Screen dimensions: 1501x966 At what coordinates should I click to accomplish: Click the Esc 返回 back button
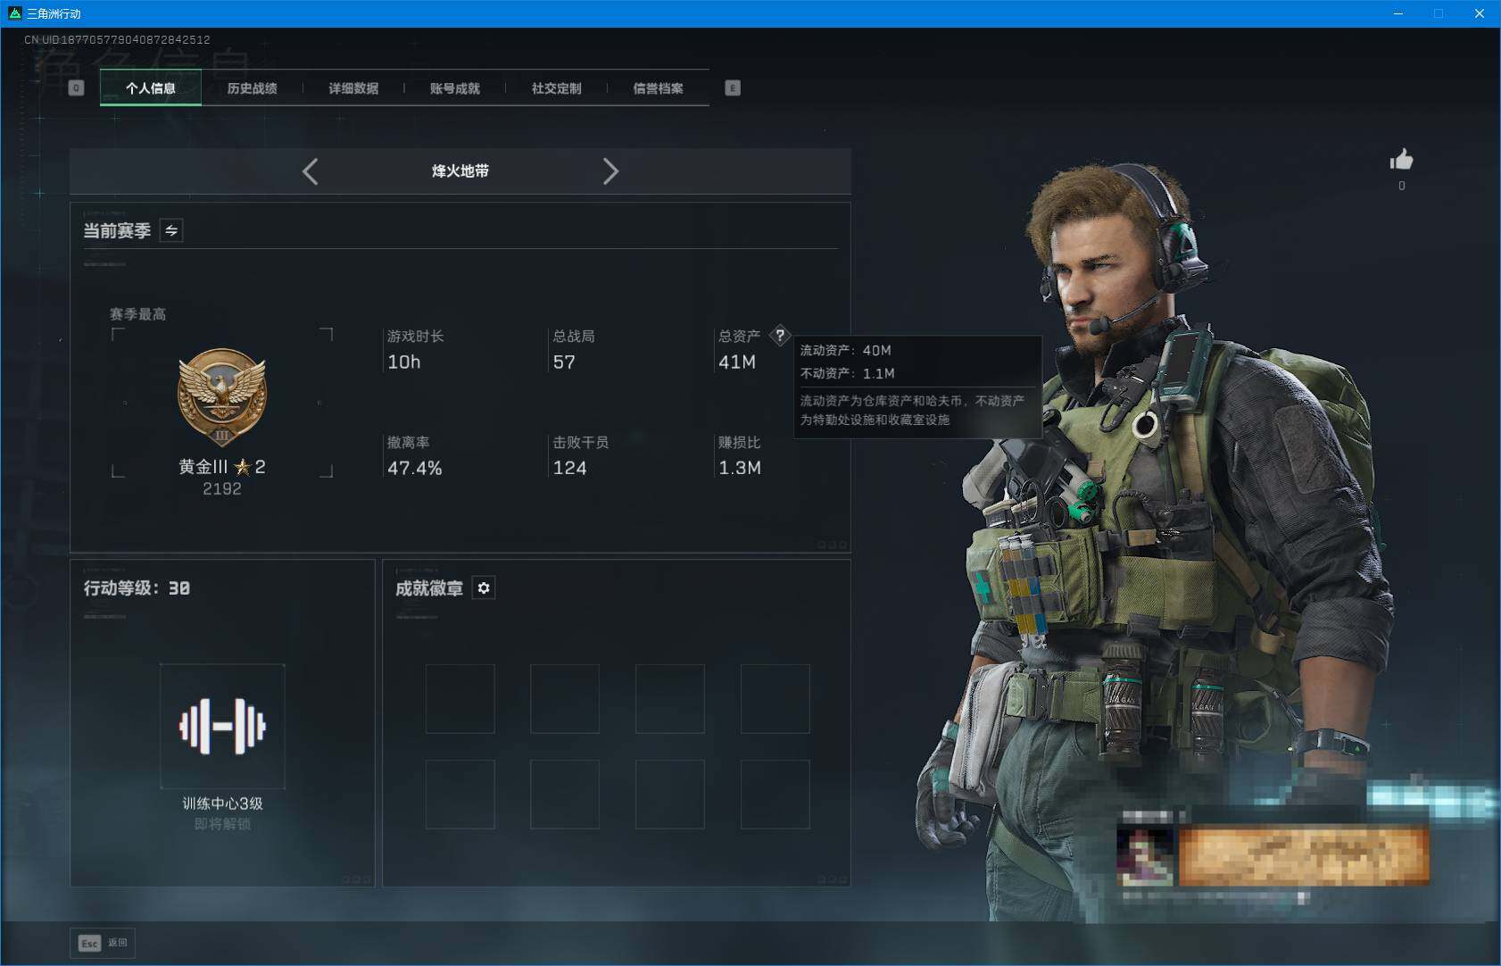(x=104, y=943)
